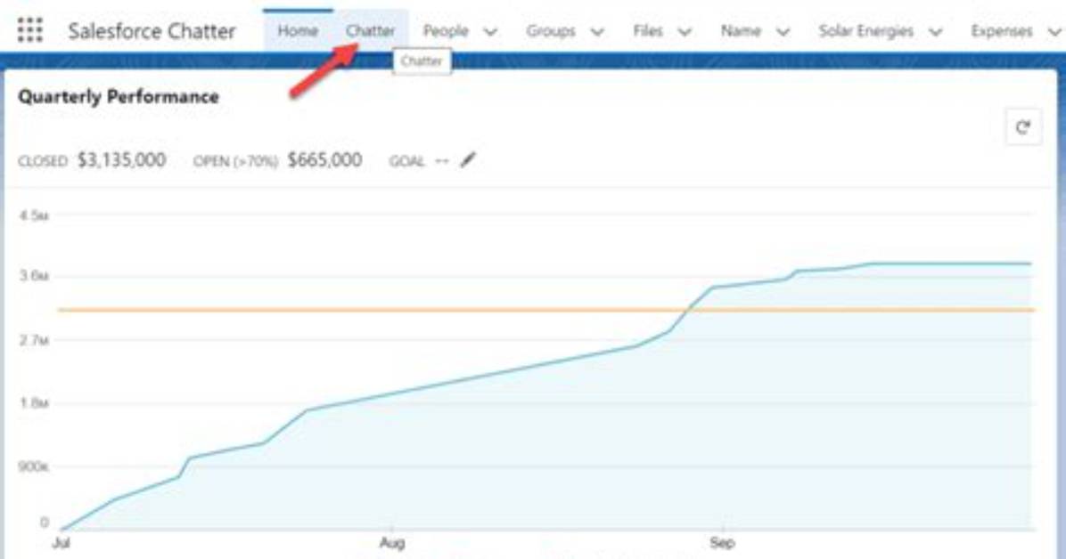Expand the Files tab dropdown chevron
The height and width of the screenshot is (559, 1066).
685,32
